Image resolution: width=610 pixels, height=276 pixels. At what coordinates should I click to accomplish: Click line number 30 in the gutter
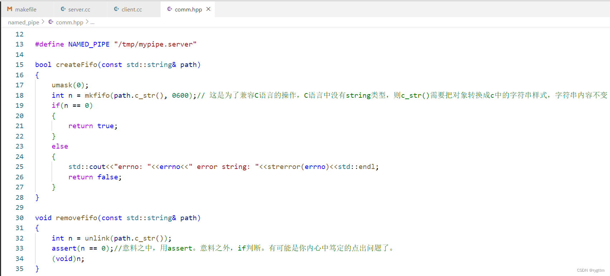(x=19, y=218)
